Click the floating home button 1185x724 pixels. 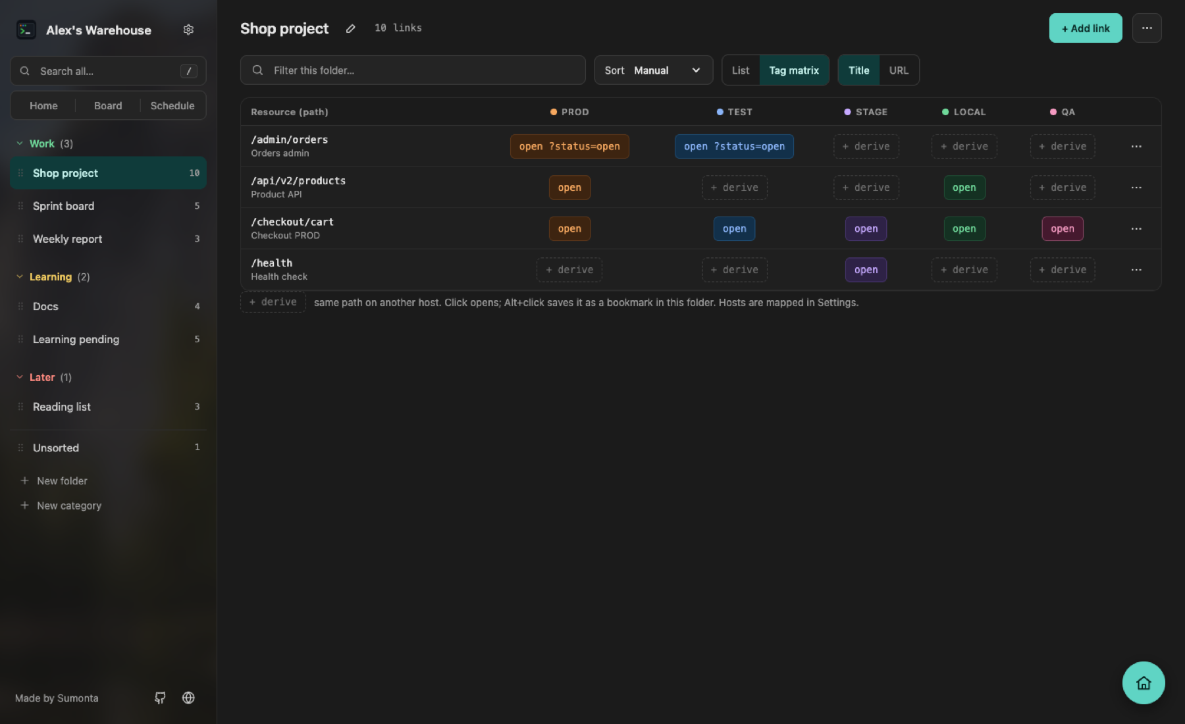pyautogui.click(x=1144, y=683)
